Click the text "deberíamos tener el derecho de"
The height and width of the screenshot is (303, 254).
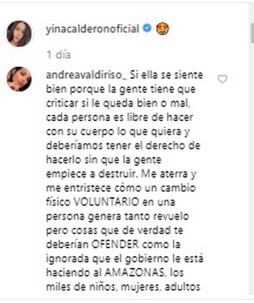(x=123, y=146)
